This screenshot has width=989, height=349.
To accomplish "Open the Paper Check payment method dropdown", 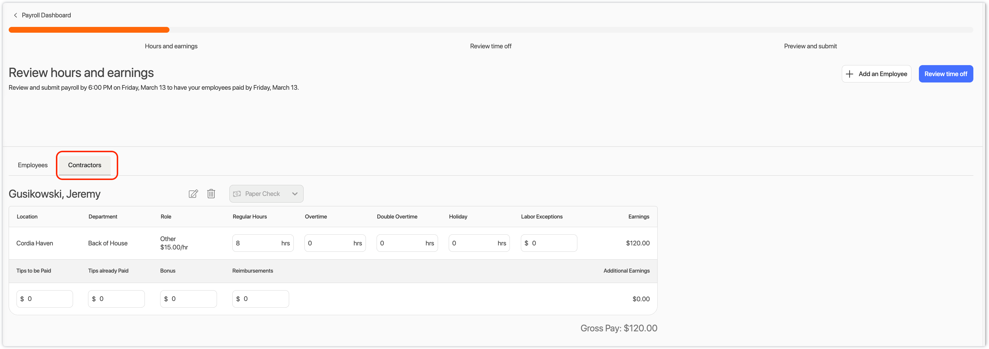I will [x=266, y=194].
